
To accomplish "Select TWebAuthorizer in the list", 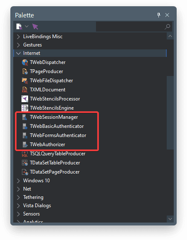I will tap(47, 144).
